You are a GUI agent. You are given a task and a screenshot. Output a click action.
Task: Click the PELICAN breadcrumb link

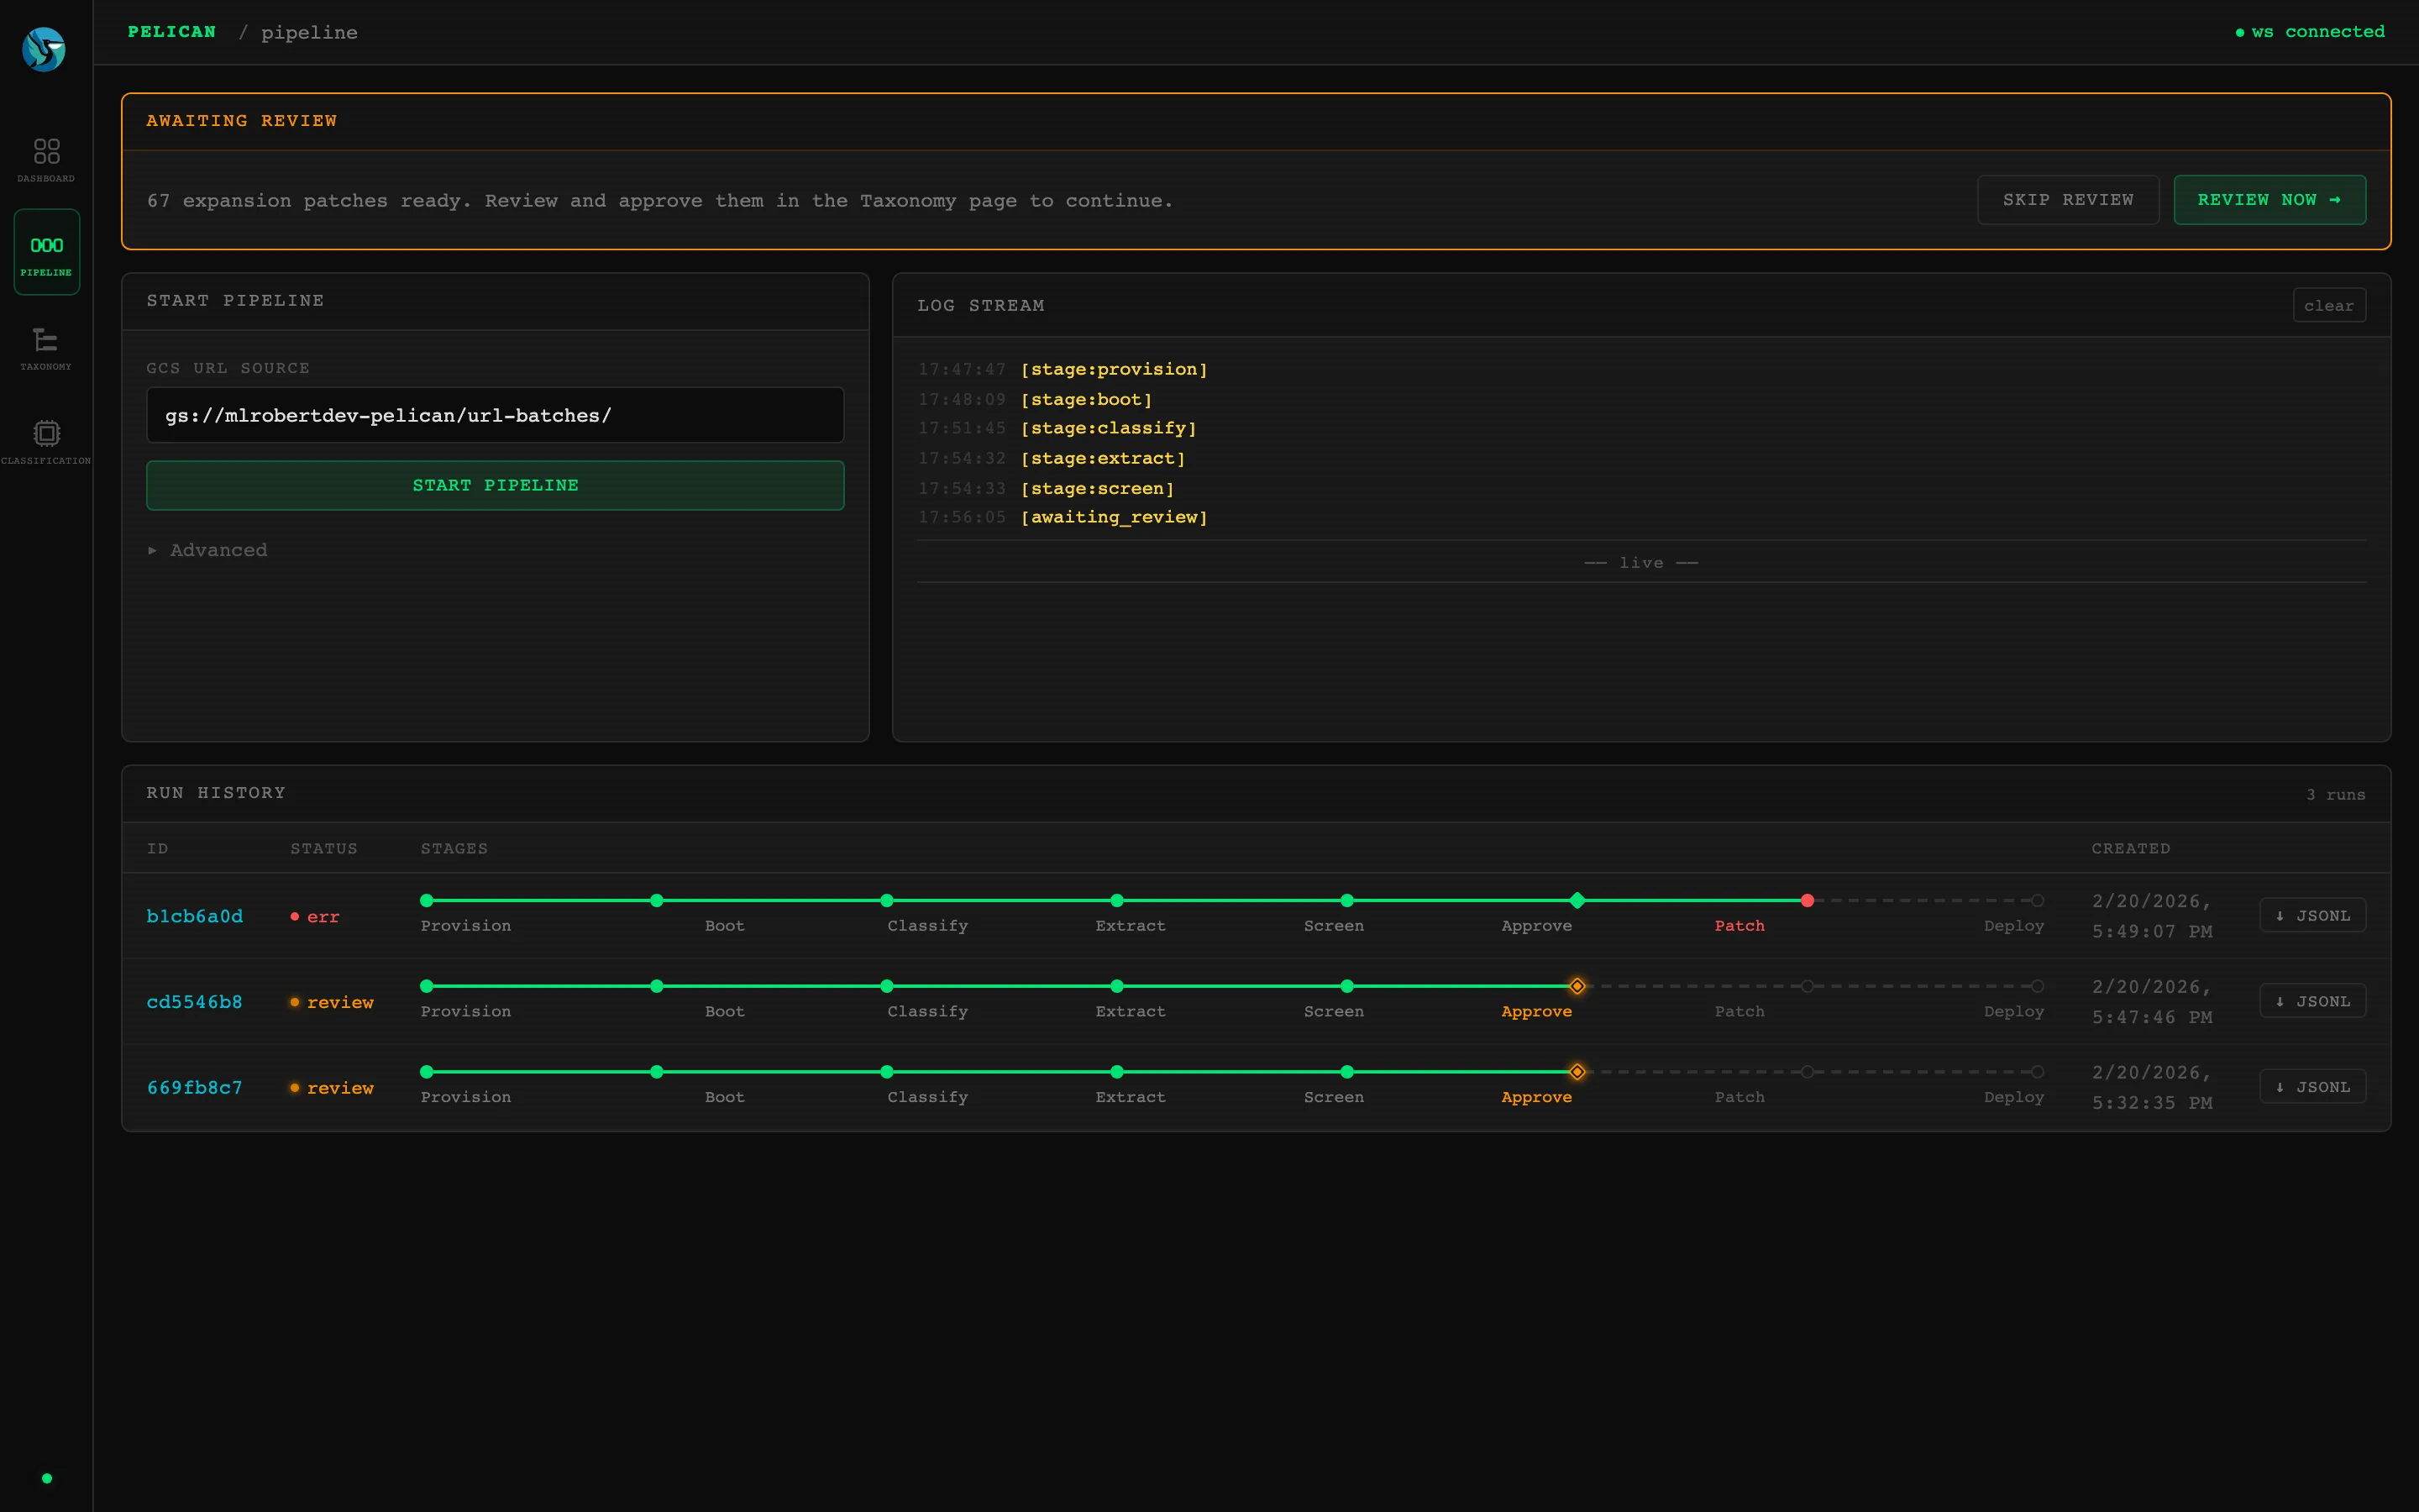pos(172,32)
